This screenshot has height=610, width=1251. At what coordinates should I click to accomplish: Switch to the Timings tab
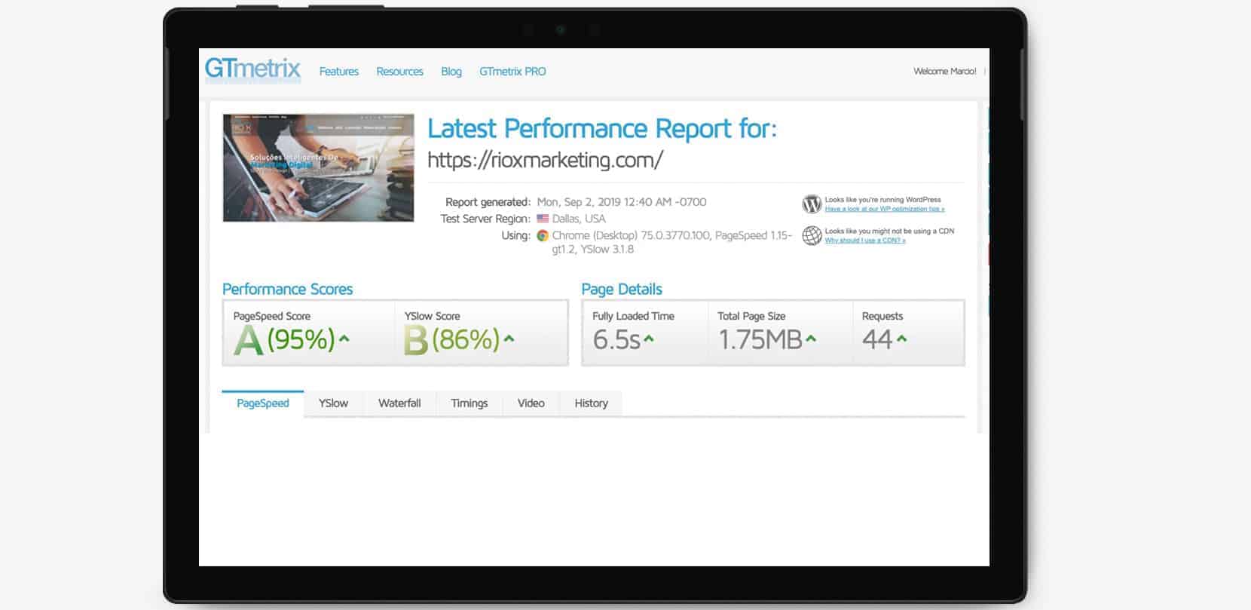470,403
